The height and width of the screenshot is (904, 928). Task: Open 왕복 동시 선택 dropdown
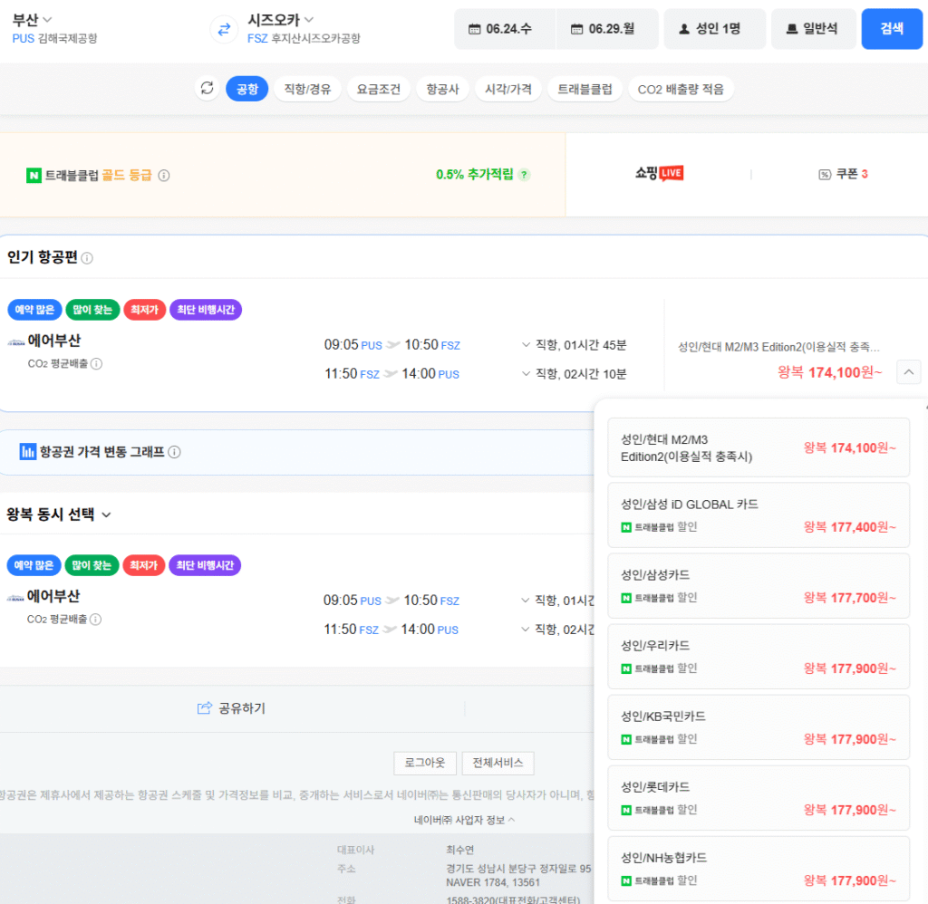click(x=59, y=515)
